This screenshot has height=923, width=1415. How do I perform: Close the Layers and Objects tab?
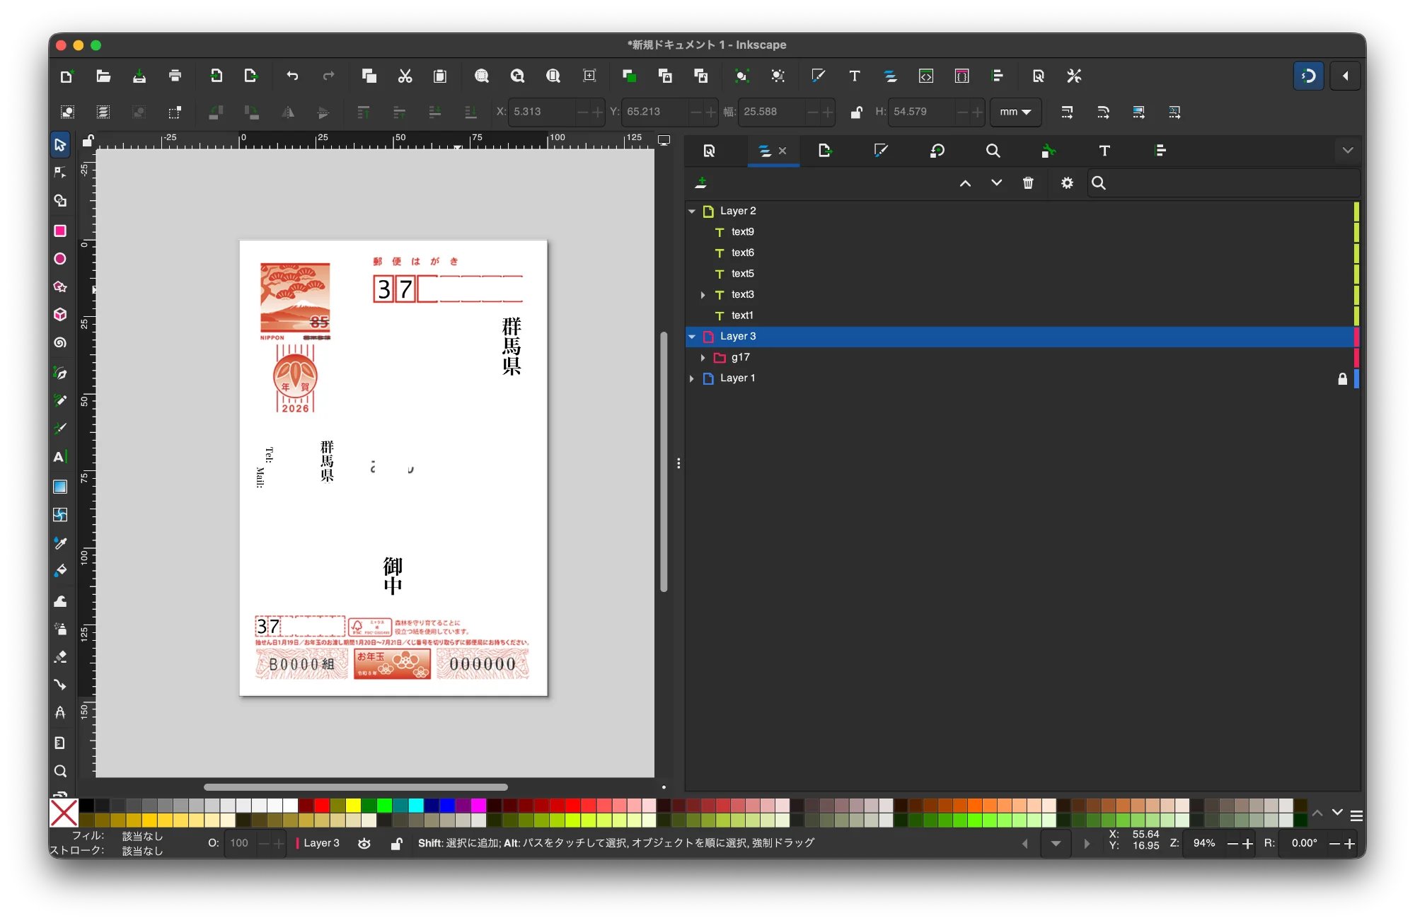tap(782, 151)
